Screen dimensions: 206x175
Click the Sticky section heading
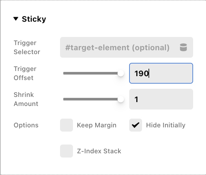tap(34, 19)
